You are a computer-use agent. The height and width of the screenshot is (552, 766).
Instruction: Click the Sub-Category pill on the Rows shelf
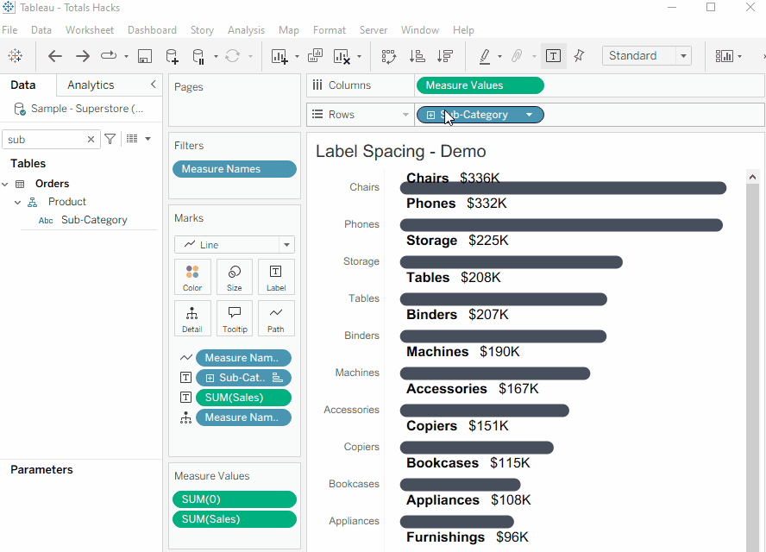tap(480, 114)
